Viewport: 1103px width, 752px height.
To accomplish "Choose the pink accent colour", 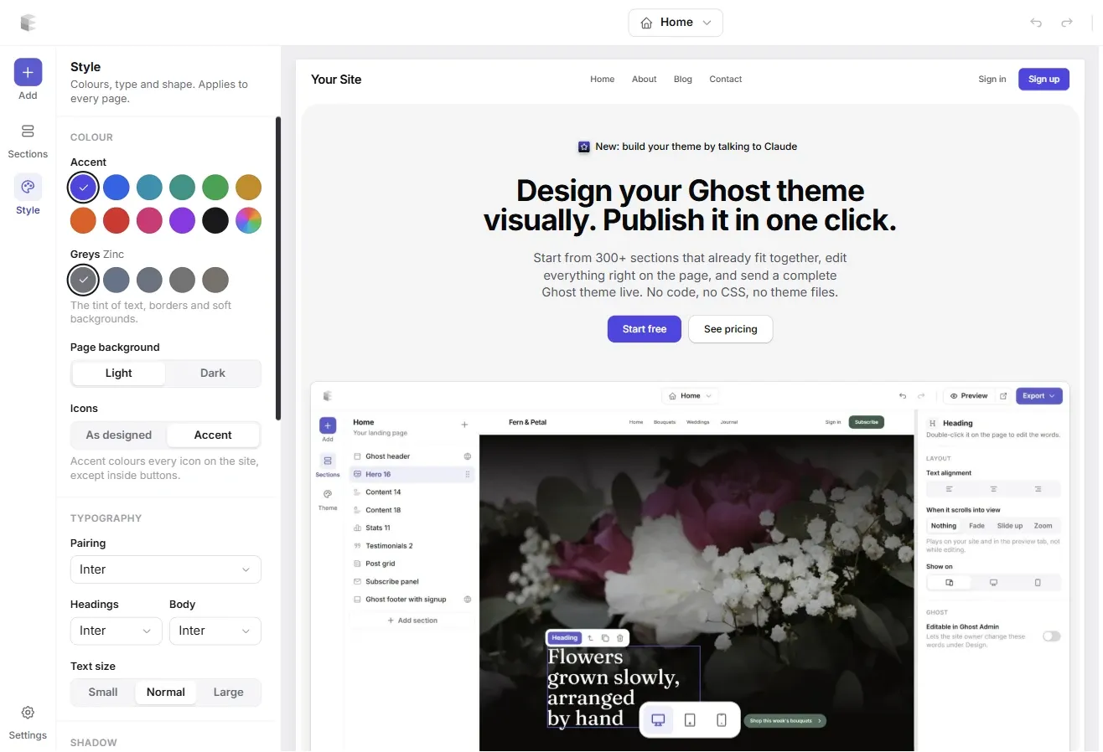I will click(x=149, y=221).
